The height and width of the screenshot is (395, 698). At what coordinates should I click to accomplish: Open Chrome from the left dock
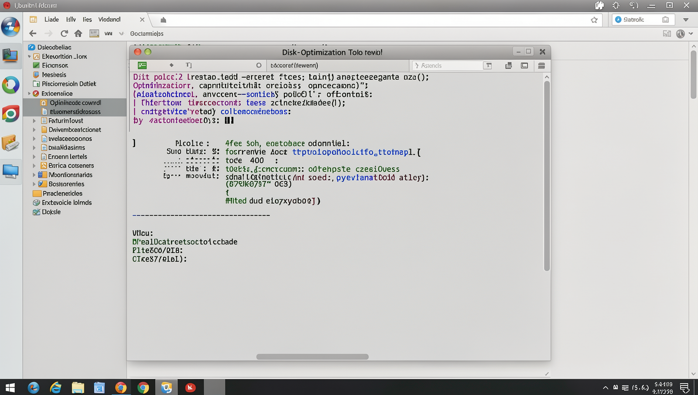(11, 114)
